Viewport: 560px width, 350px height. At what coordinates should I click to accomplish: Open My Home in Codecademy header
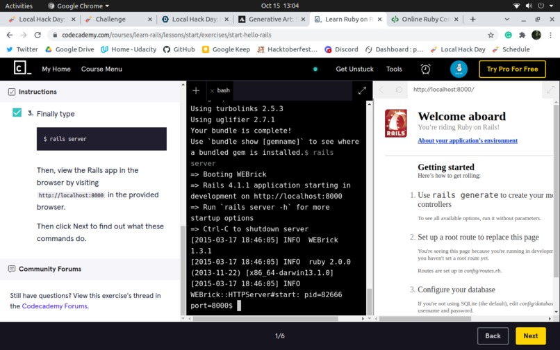56,69
